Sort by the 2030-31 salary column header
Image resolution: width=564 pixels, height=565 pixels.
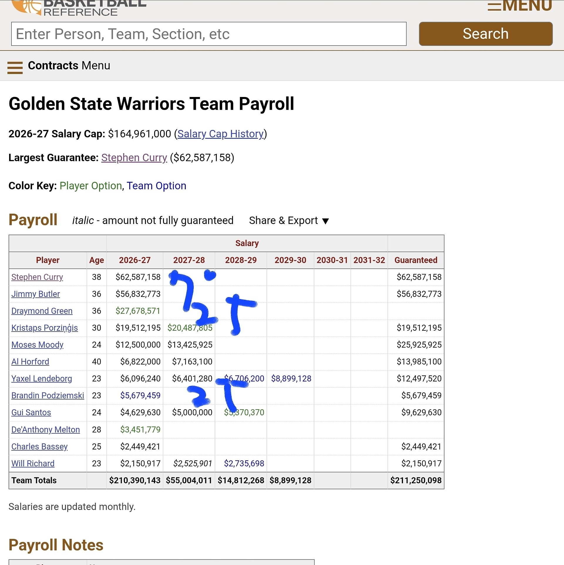tap(332, 260)
